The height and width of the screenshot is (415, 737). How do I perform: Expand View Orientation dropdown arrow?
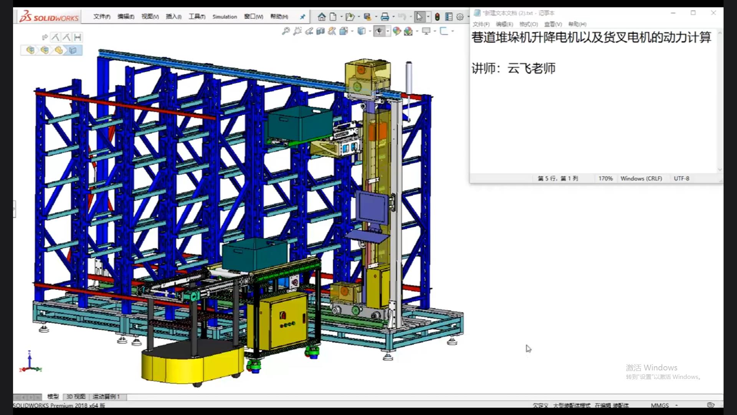(352, 31)
